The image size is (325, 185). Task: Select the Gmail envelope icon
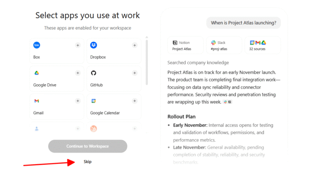(x=37, y=101)
